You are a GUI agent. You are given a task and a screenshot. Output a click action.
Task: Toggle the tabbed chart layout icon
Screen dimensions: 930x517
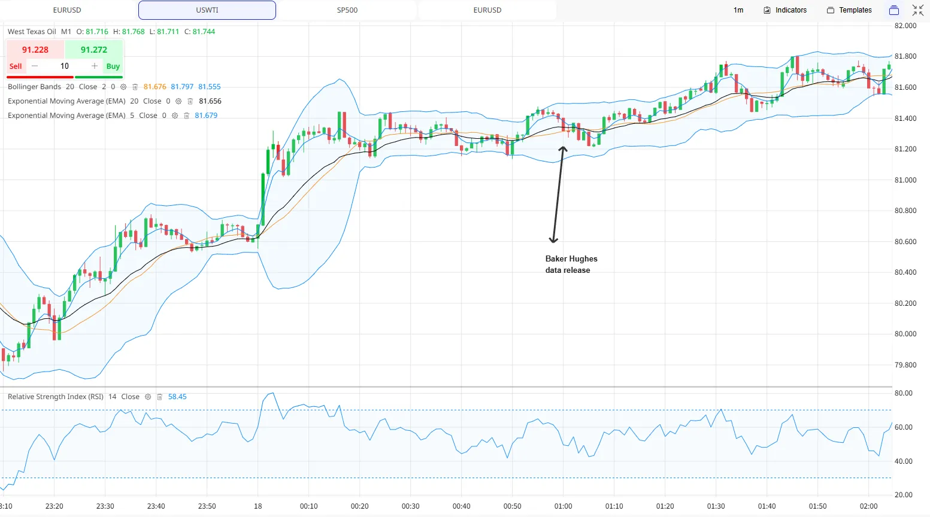pos(894,10)
